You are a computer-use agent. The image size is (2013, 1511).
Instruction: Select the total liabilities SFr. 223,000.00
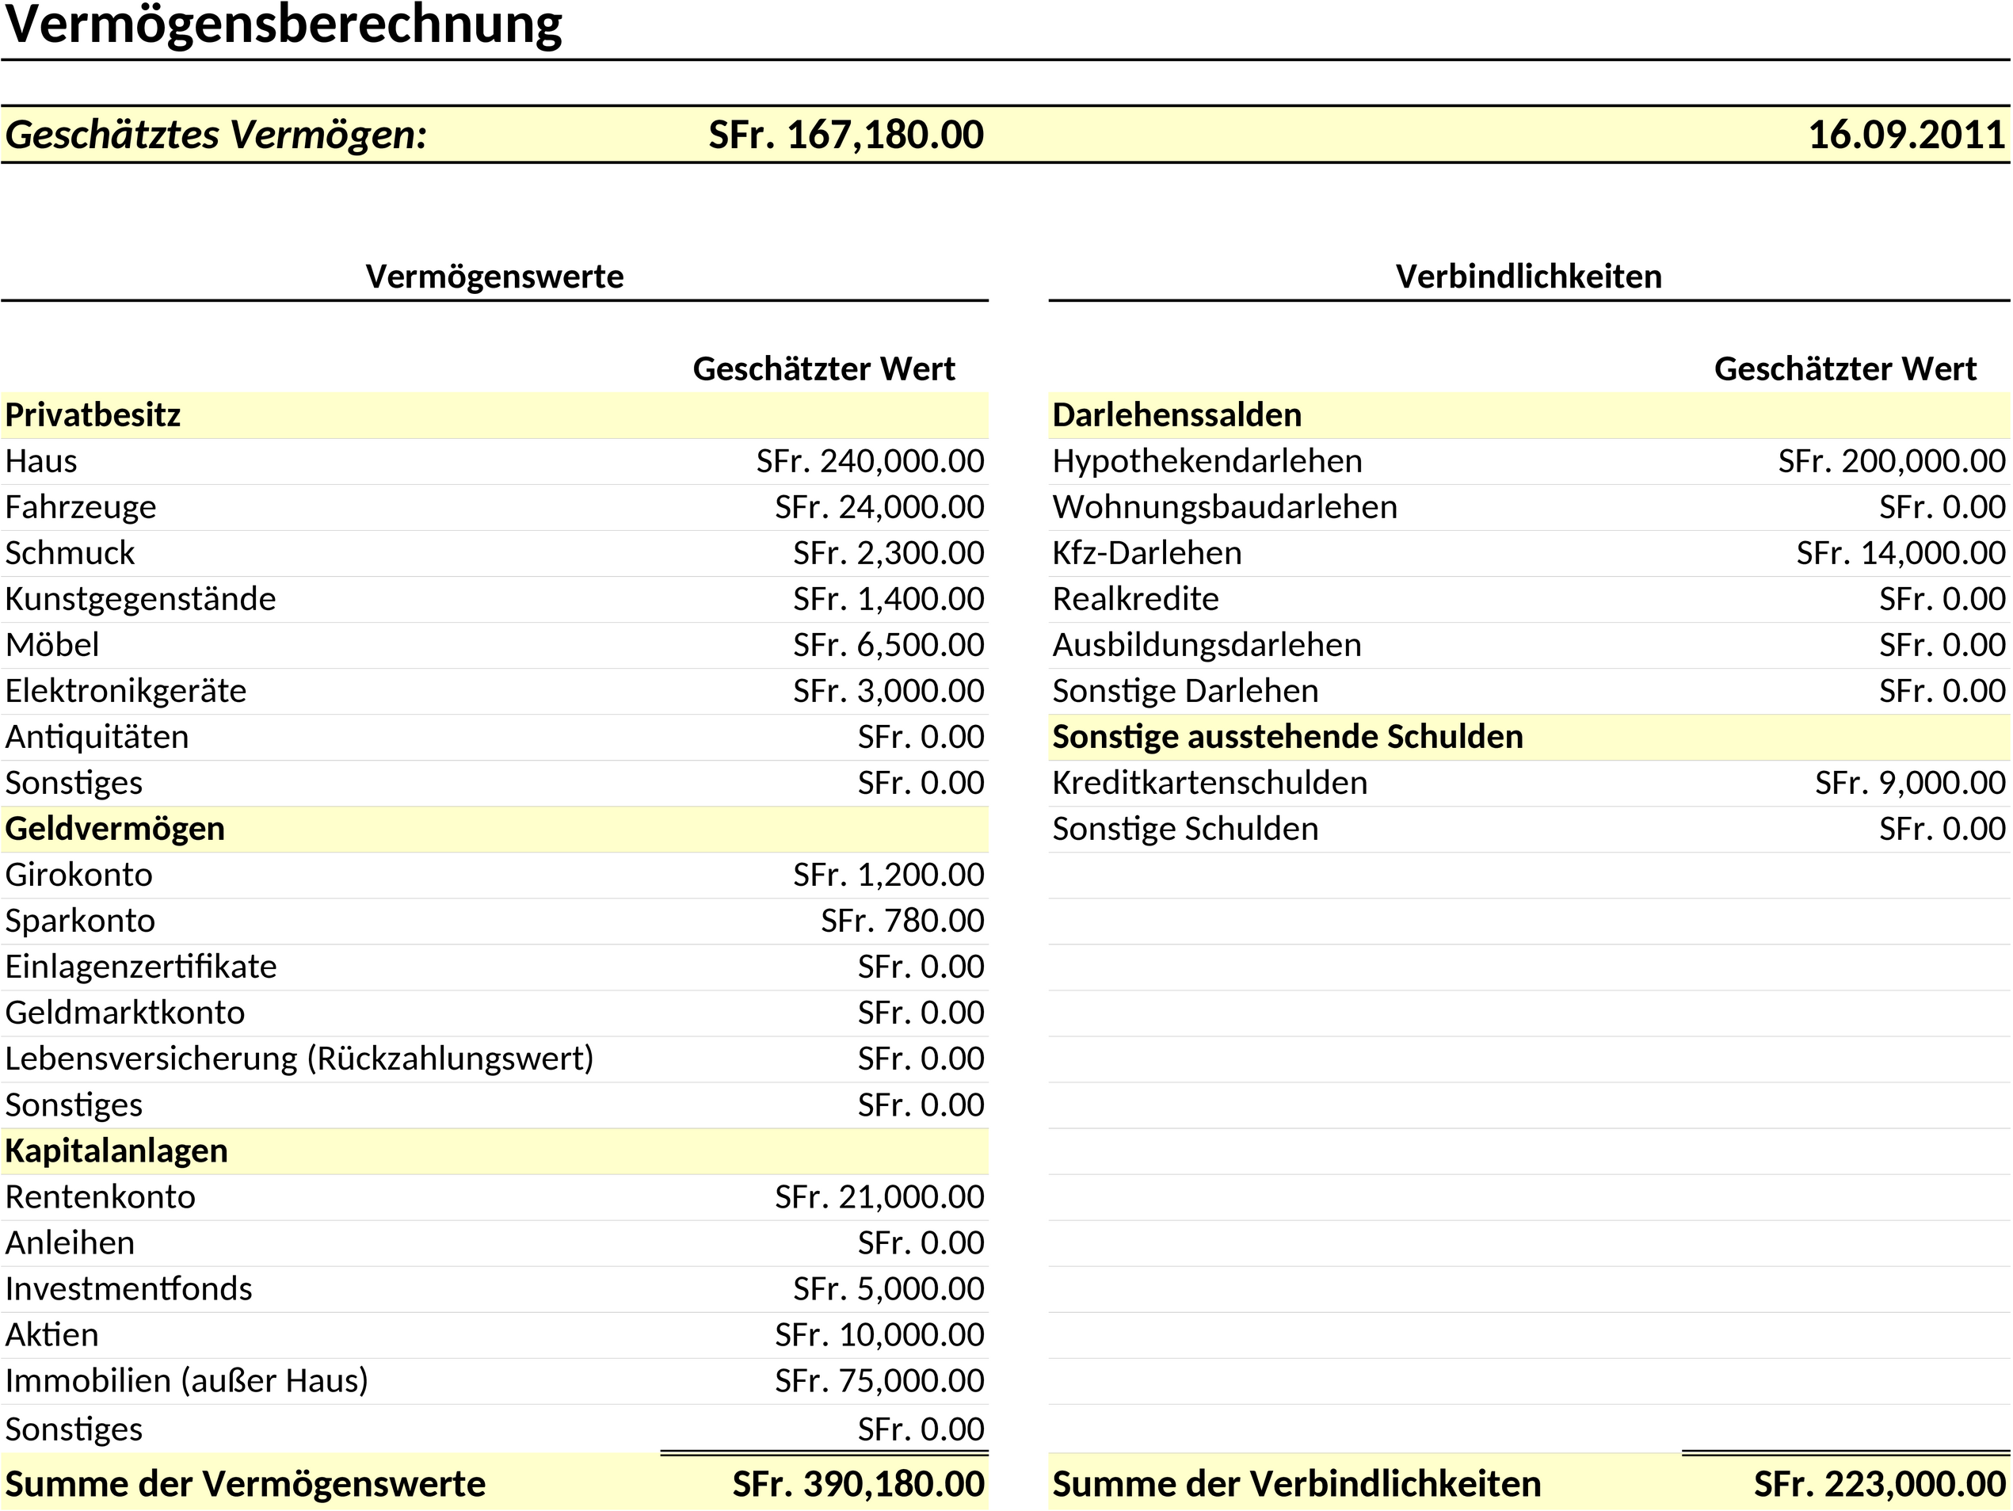[1880, 1485]
